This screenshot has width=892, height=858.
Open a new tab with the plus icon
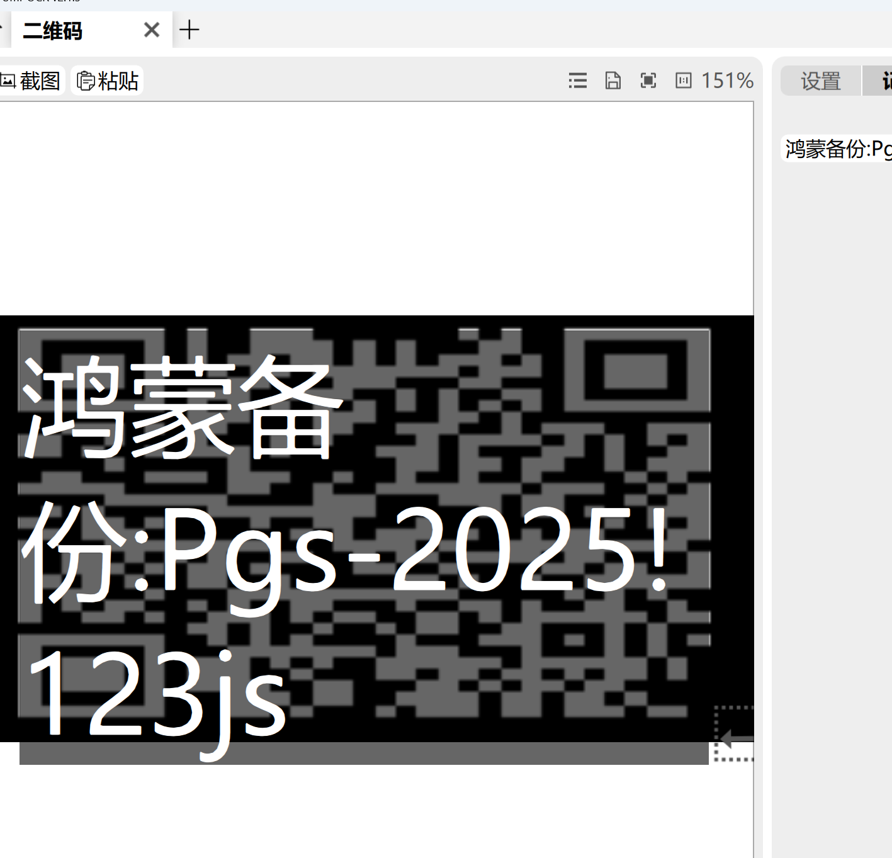tap(189, 30)
